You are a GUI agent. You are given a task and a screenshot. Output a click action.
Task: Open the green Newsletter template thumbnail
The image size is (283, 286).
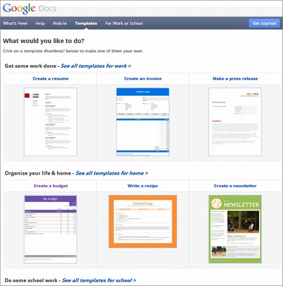click(x=235, y=229)
